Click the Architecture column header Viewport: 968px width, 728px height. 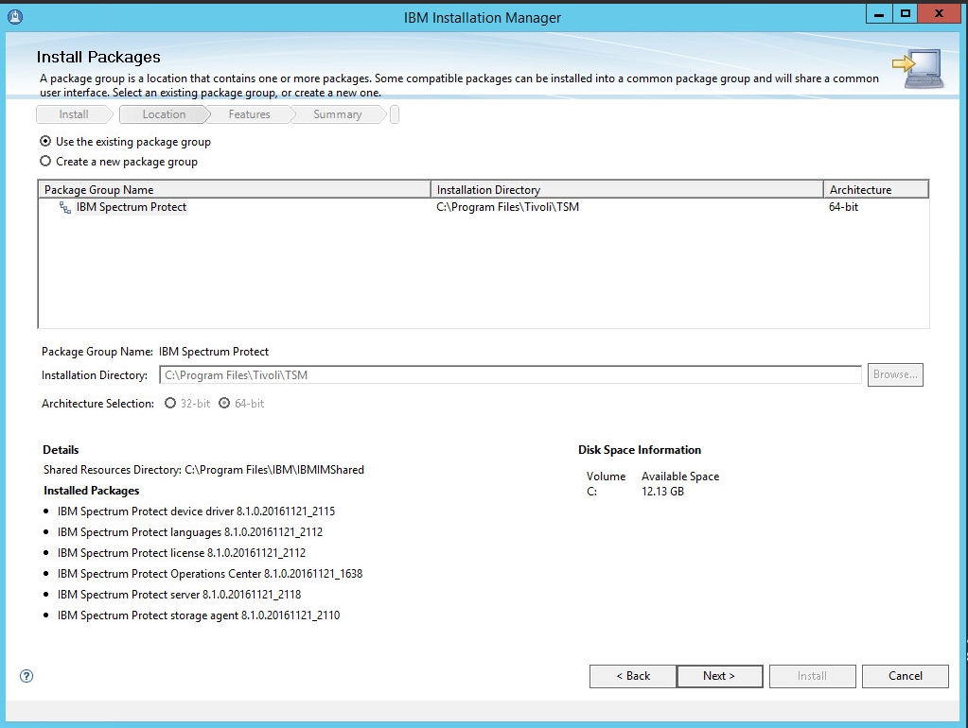875,190
